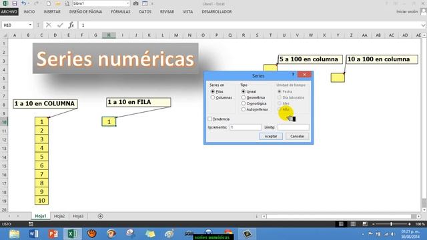Viewport: 427px width, 240px height.
Task: Open File Explorer from taskbar
Action: [14, 234]
